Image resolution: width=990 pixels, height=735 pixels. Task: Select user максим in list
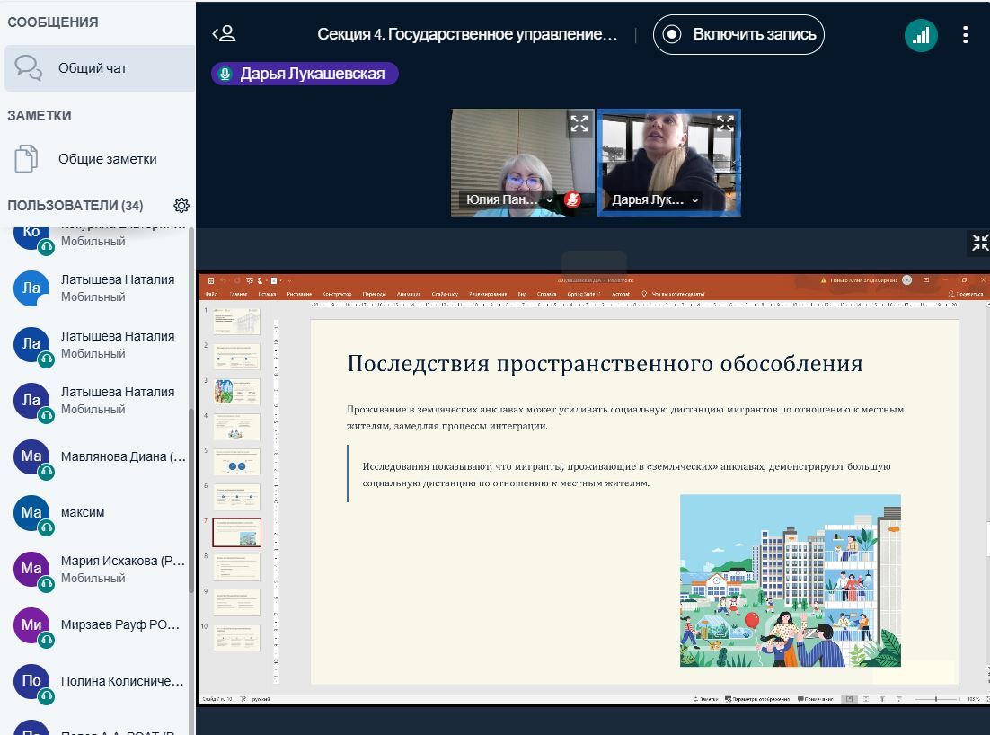100,513
